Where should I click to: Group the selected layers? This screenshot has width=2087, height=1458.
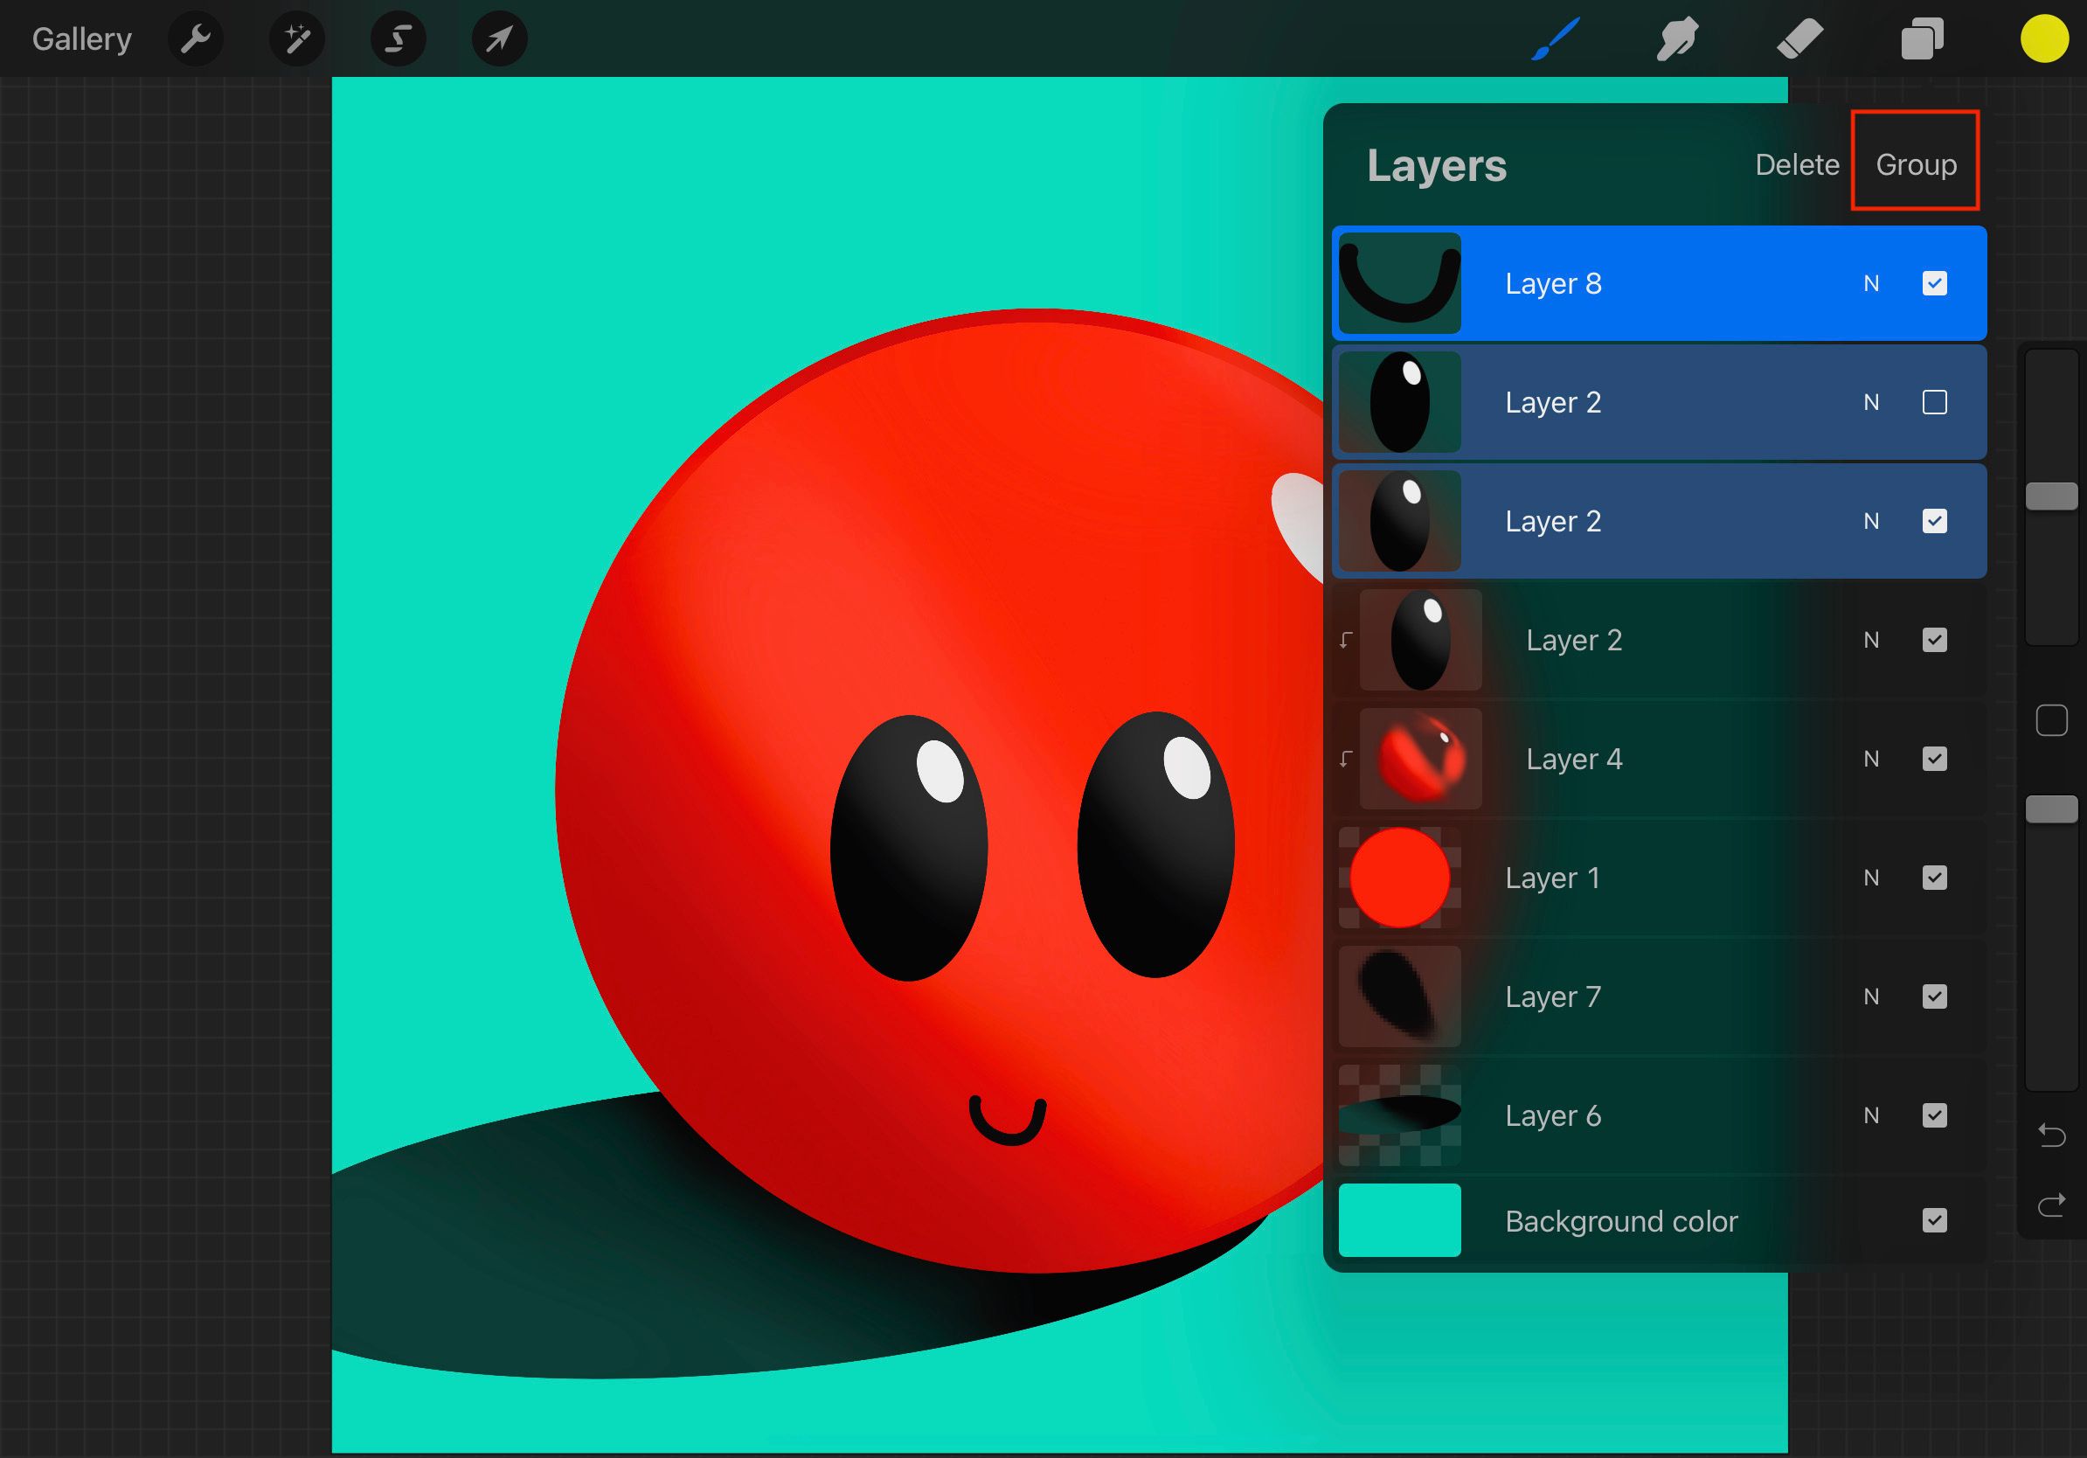coord(1915,164)
